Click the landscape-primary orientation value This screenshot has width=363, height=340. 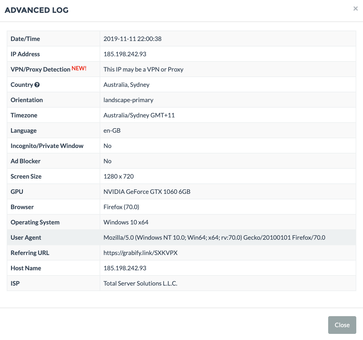(x=128, y=100)
